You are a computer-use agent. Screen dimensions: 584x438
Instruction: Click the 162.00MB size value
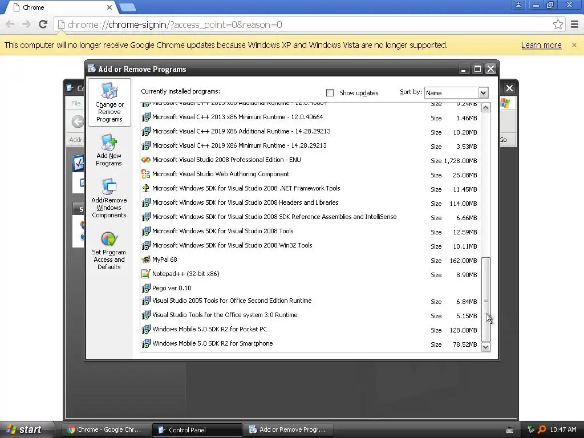click(463, 261)
